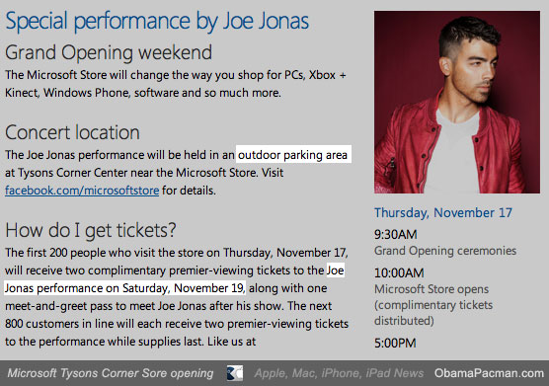
Task: Click the Joe Jonas portrait photo
Action: coord(457,102)
